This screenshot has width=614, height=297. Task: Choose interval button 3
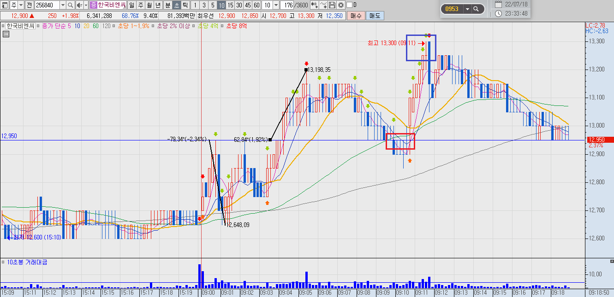[x=204, y=5]
